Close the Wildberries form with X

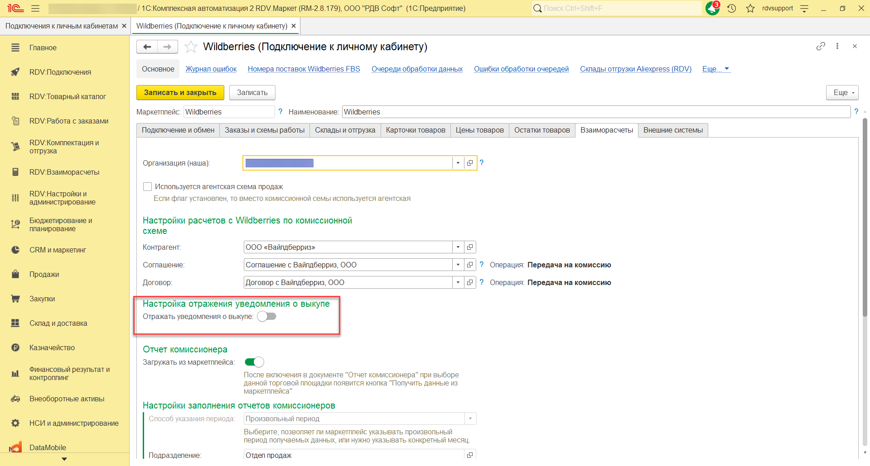pyautogui.click(x=855, y=46)
